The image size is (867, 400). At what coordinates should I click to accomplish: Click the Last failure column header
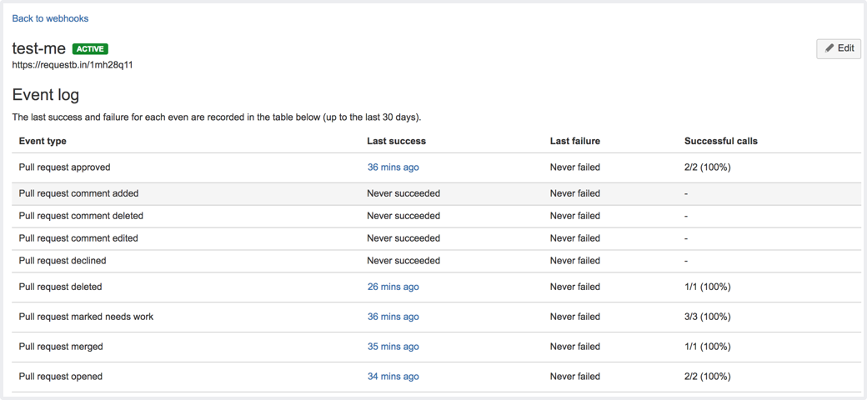tap(575, 141)
